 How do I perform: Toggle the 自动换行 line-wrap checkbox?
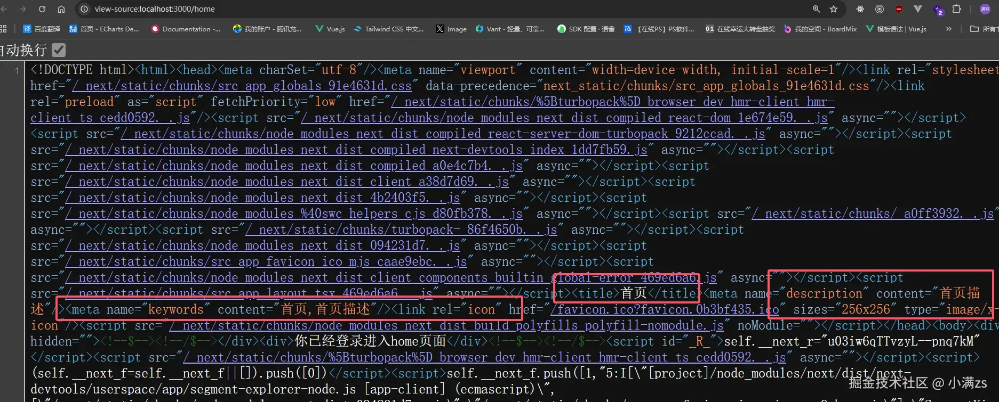(59, 50)
